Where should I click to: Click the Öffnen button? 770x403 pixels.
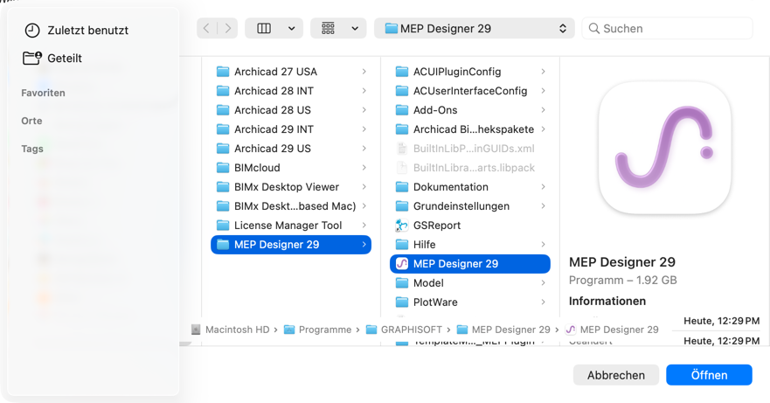pos(709,375)
